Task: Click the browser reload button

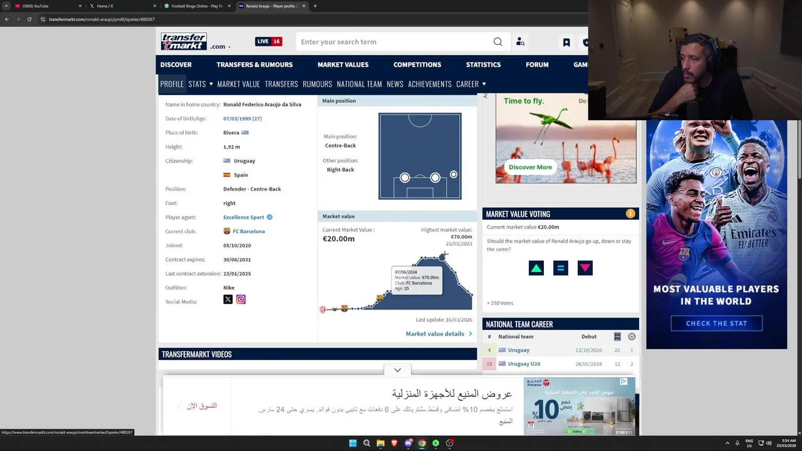Action: [29, 19]
